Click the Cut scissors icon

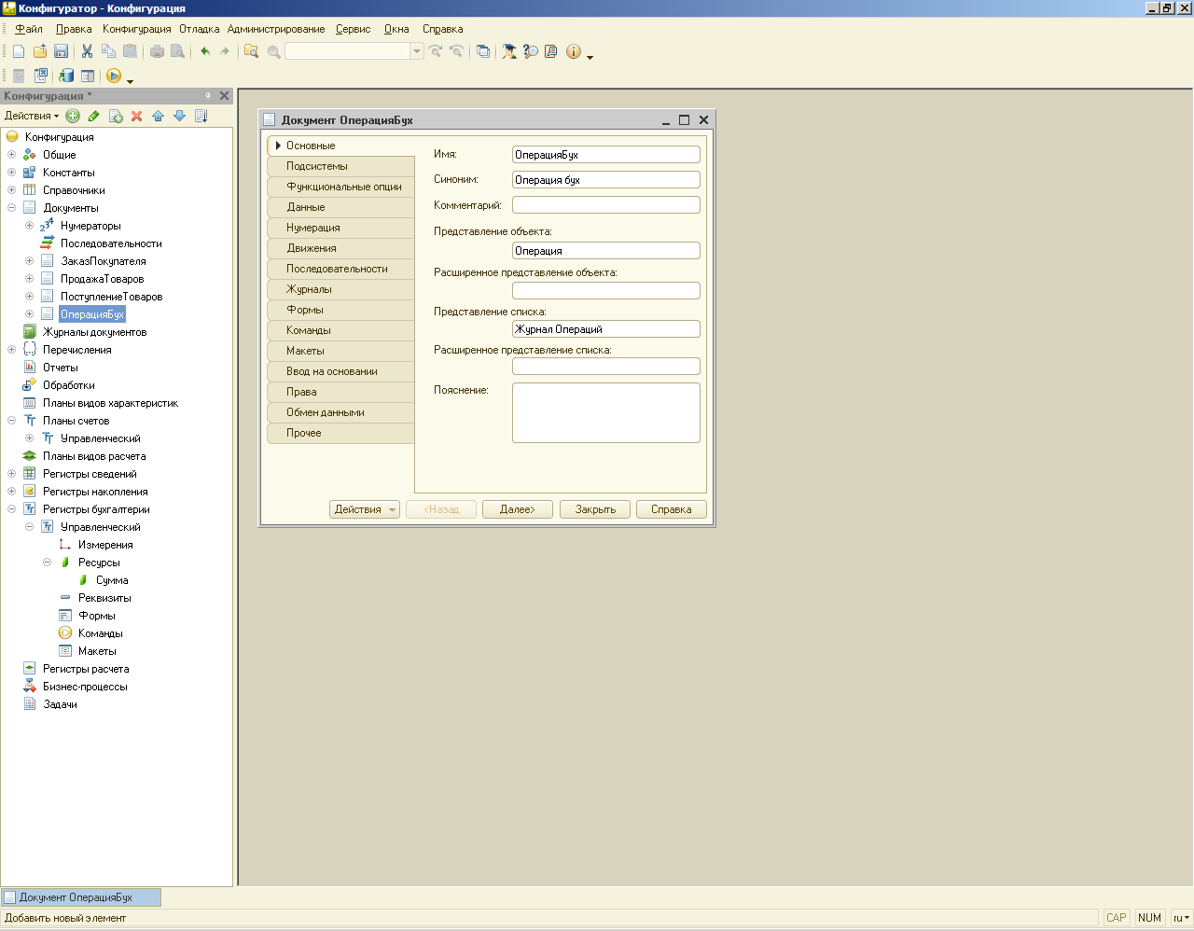point(87,51)
